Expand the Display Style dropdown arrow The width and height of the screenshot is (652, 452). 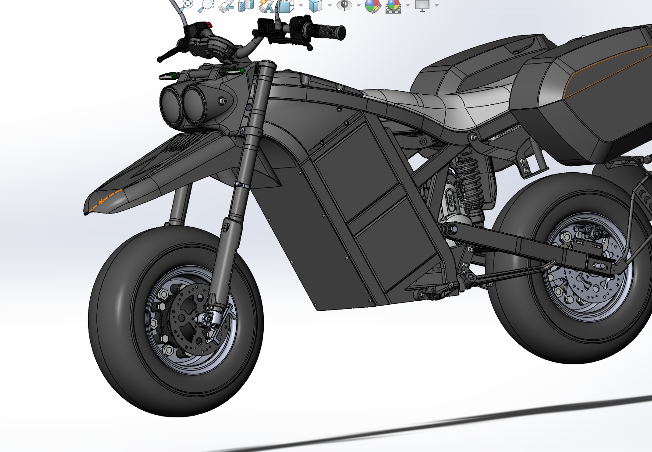pos(330,6)
